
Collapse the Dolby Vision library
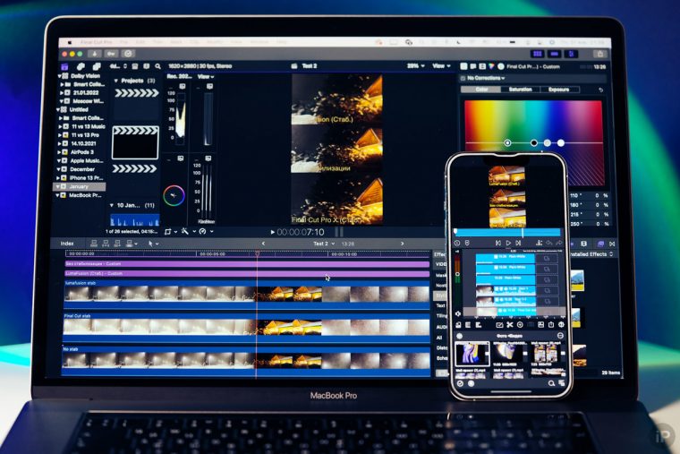(x=60, y=76)
